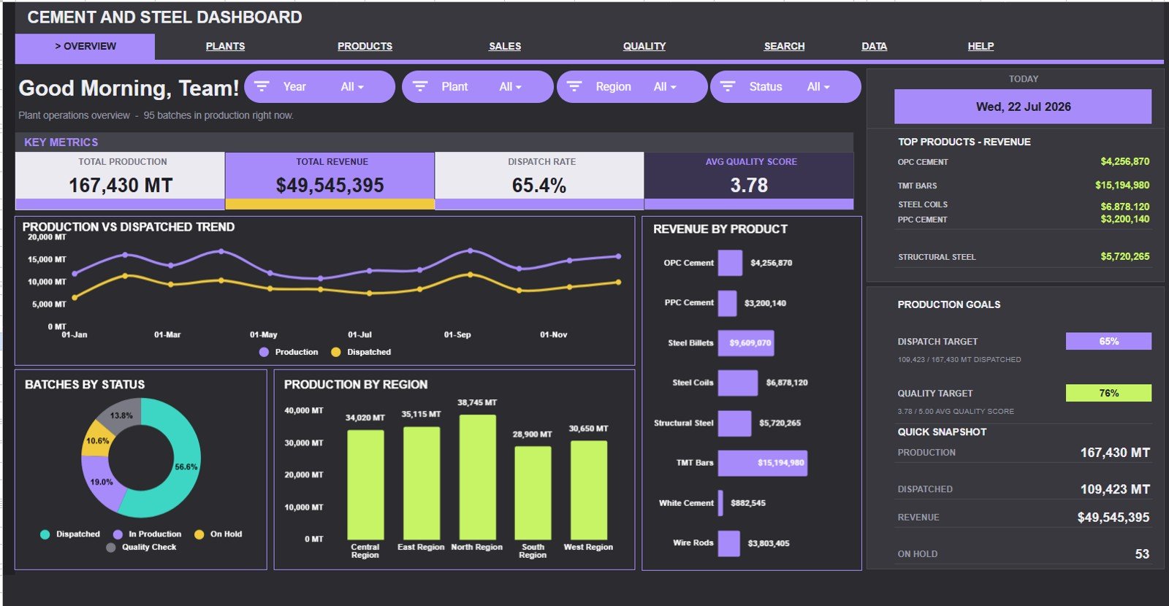
Task: Click the Steel Coils revenue bar
Action: point(738,383)
